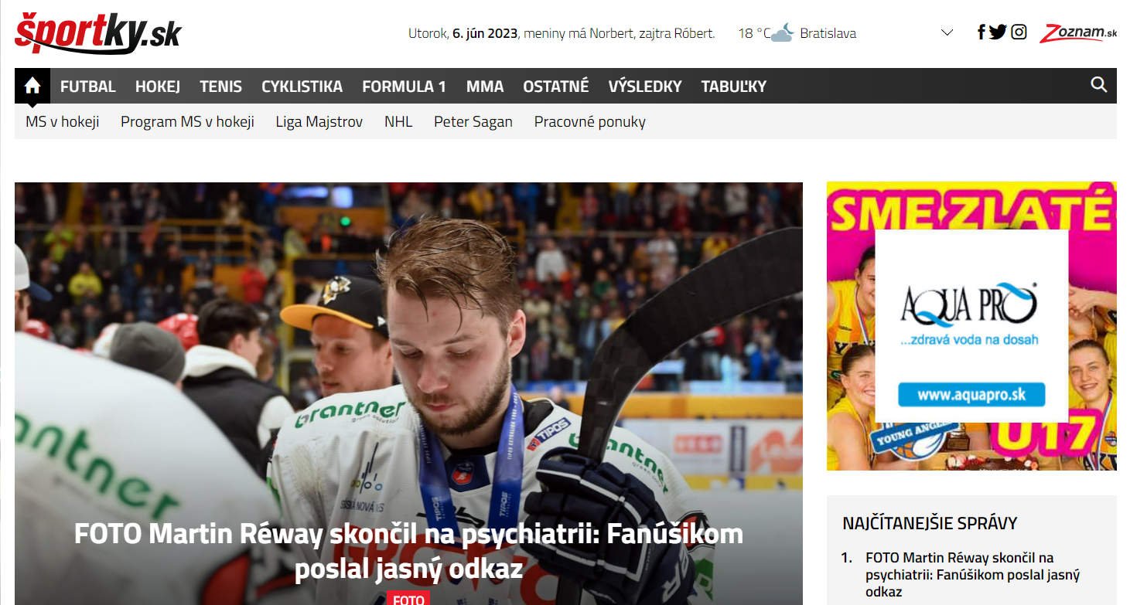Expand the weather city dropdown chevron

947,33
